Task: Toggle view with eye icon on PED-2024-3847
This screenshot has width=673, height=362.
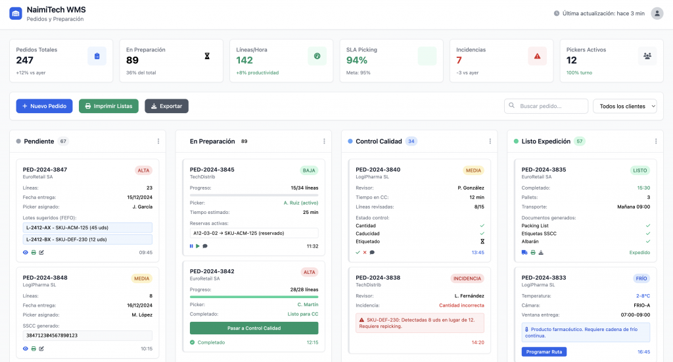Action: click(x=26, y=252)
